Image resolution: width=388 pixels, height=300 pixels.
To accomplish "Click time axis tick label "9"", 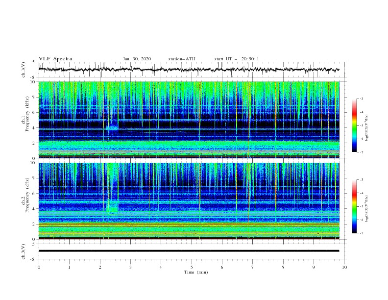I will coord(314,267).
